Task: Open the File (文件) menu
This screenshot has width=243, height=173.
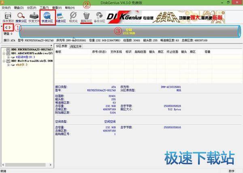Action: 6,8
